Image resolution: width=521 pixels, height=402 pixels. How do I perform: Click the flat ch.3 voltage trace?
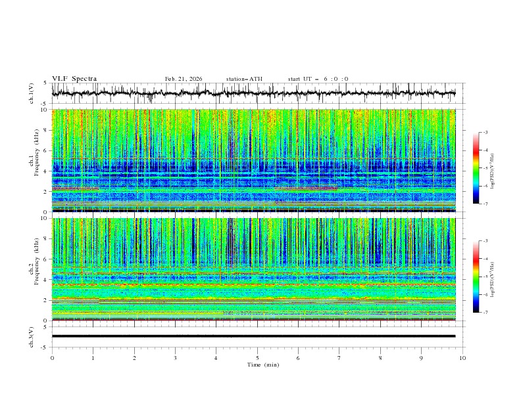(253, 336)
